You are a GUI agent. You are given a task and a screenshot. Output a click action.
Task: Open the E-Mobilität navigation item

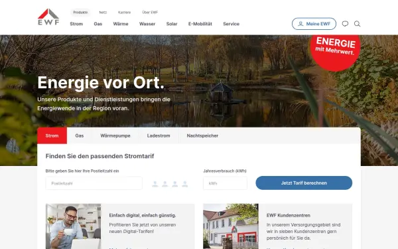tap(200, 24)
